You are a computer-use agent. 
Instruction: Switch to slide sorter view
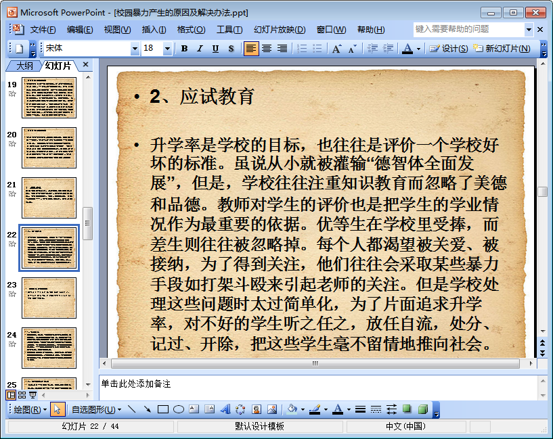click(x=22, y=395)
